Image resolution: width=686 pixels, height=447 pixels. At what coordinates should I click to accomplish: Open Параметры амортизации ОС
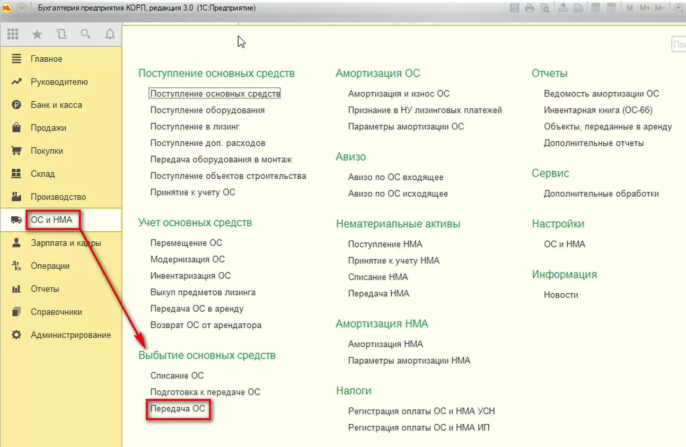point(406,127)
